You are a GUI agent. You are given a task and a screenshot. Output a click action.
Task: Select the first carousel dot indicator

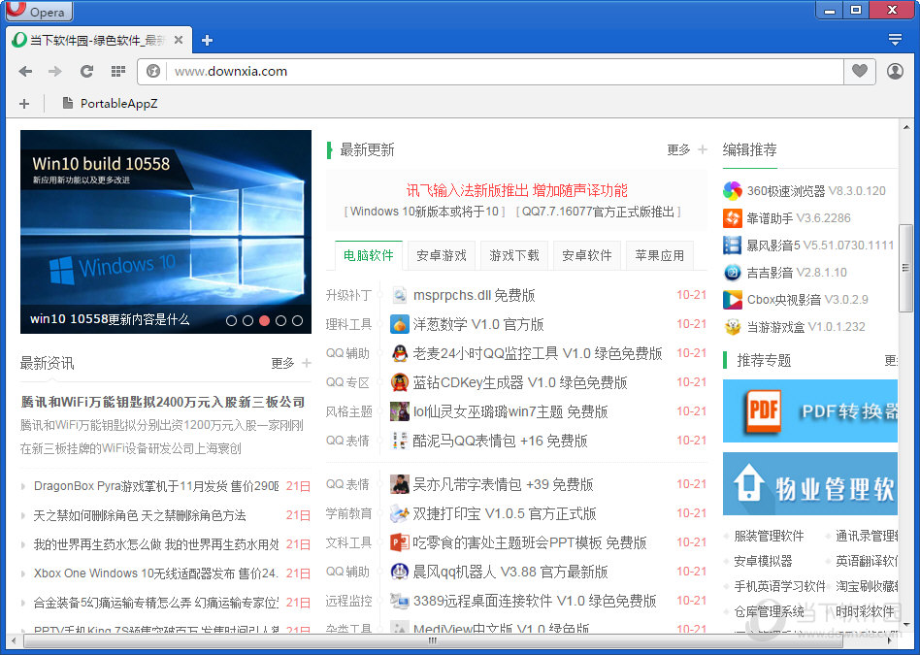click(231, 320)
